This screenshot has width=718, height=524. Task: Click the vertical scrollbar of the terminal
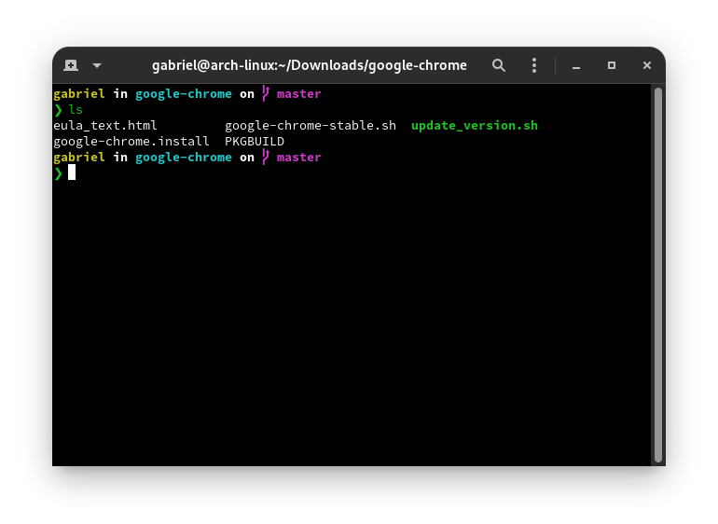[657, 274]
